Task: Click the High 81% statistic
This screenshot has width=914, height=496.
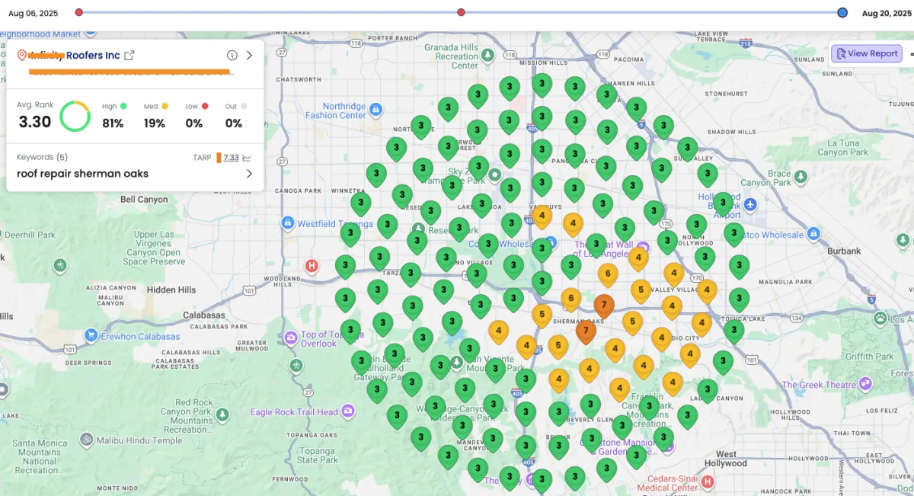Action: [x=113, y=116]
